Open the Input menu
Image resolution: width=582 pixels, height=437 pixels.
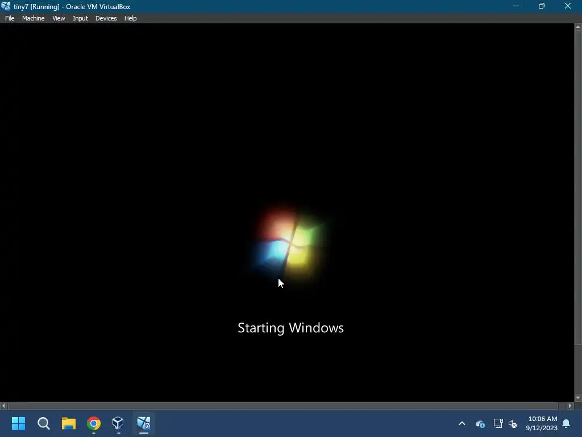[x=80, y=18]
